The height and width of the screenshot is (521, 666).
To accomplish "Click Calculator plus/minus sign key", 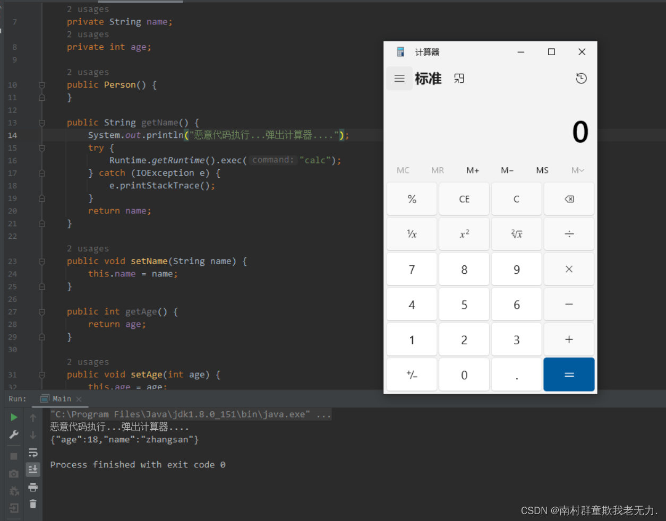I will [x=412, y=375].
